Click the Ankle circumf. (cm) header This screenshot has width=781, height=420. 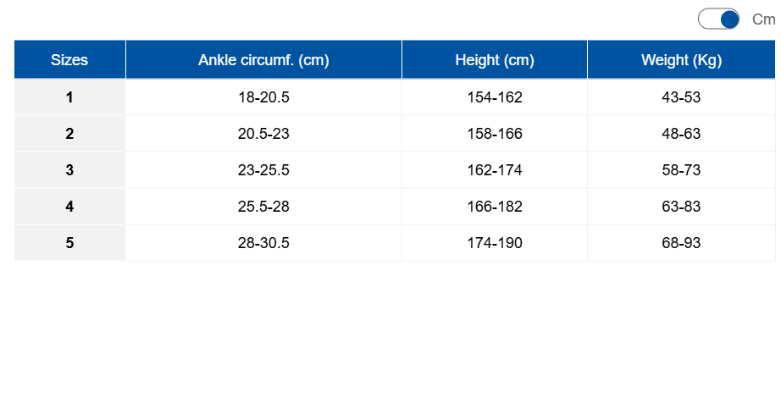pos(263,60)
